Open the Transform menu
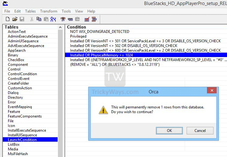This screenshot has width=227, height=157. [49, 11]
